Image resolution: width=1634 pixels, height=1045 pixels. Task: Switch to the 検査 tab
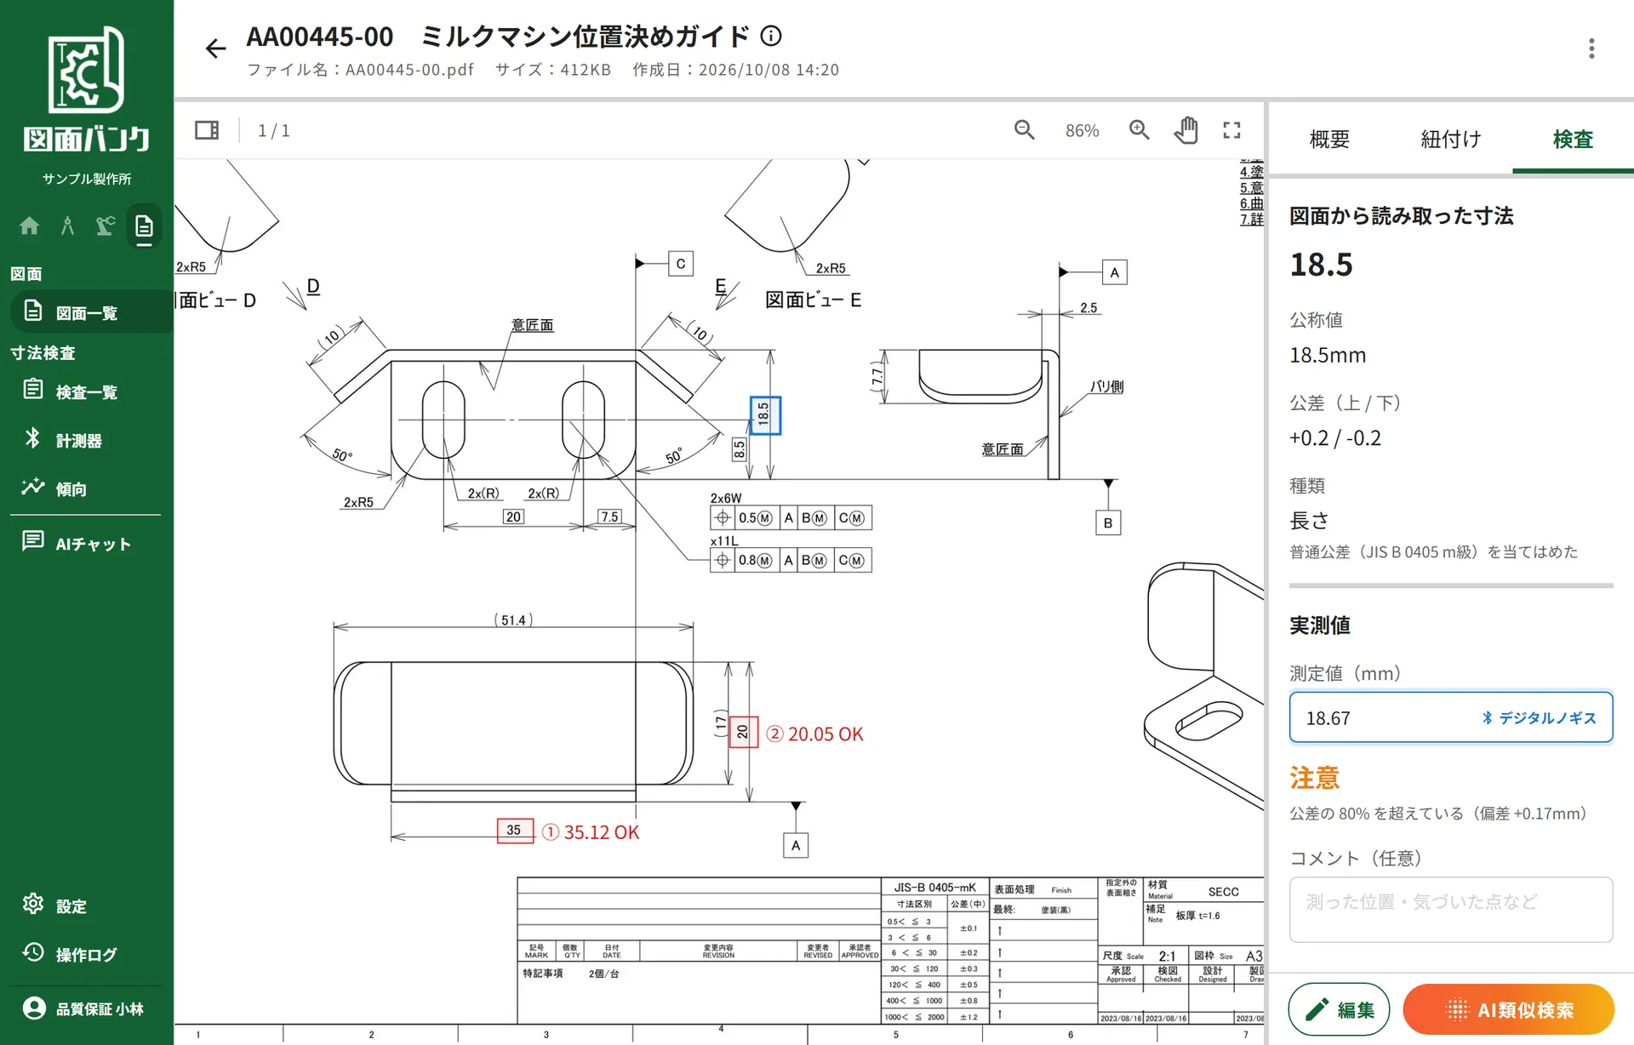pos(1573,140)
